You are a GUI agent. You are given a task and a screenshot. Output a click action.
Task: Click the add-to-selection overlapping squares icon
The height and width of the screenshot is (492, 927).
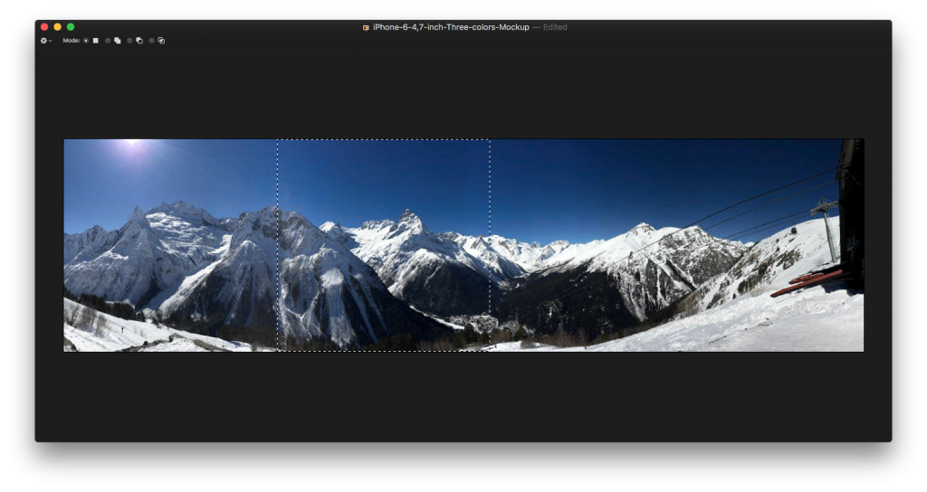click(117, 41)
